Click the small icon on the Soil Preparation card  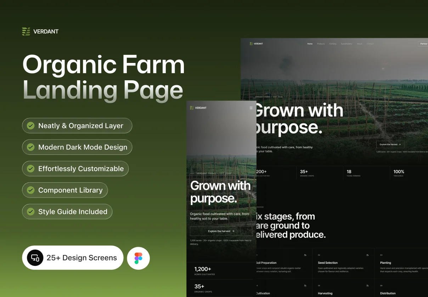305,255
